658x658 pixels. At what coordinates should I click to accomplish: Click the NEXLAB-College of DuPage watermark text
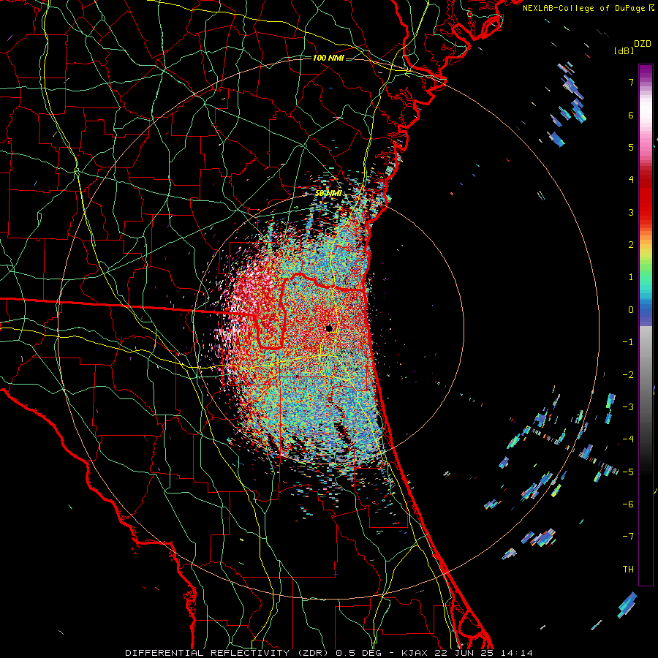(x=585, y=8)
